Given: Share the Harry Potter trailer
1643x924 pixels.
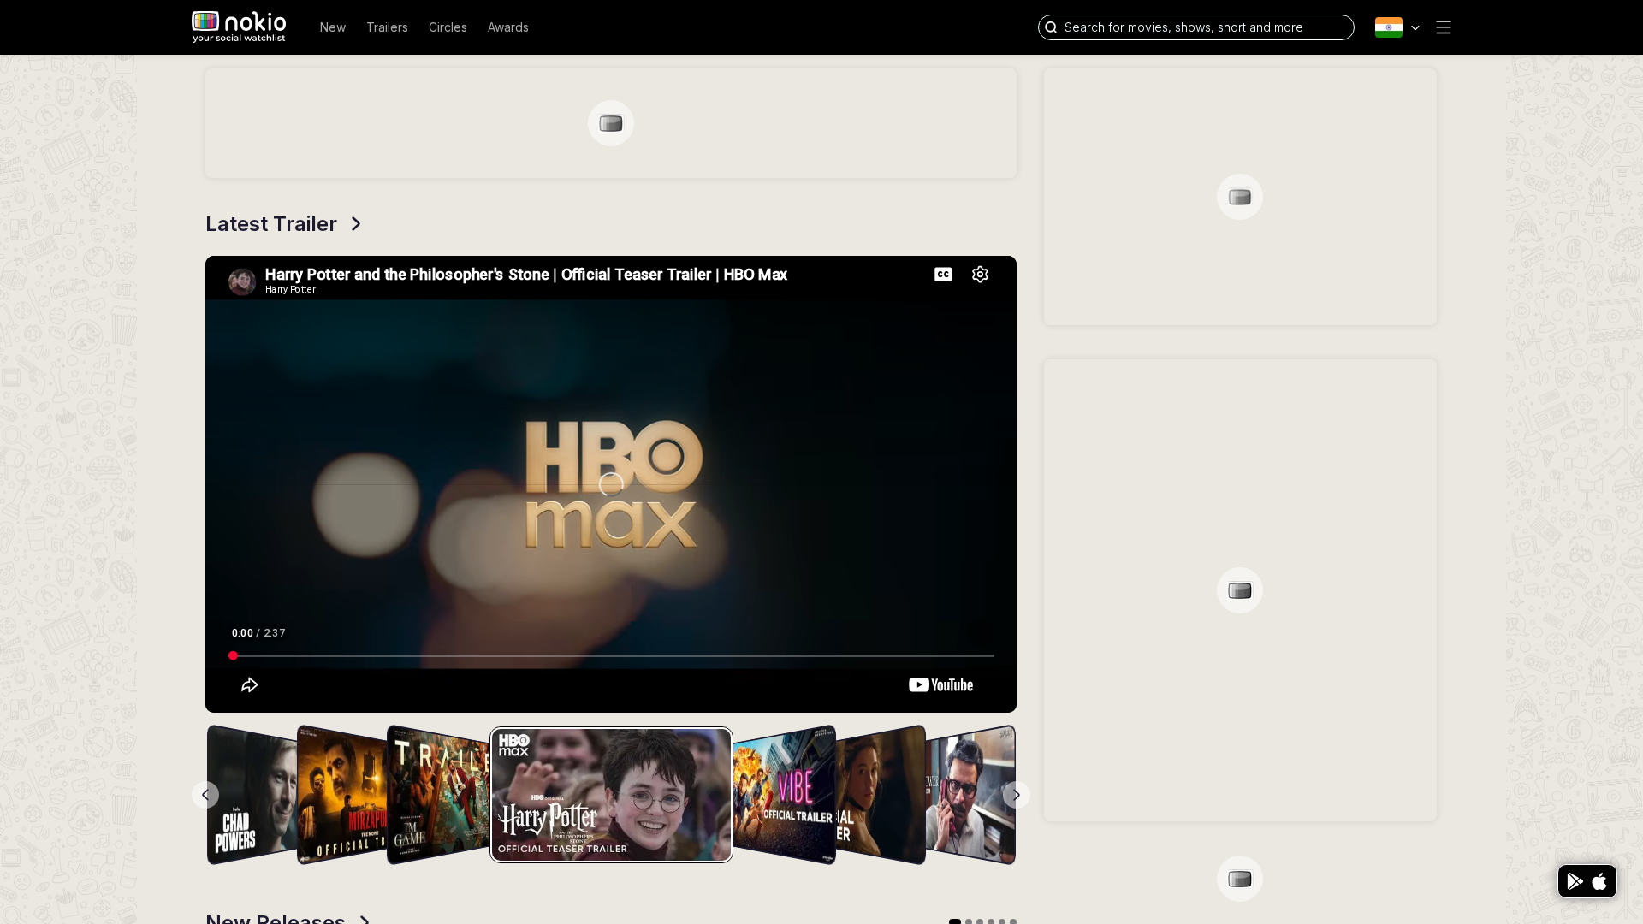Looking at the screenshot, I should click(250, 685).
